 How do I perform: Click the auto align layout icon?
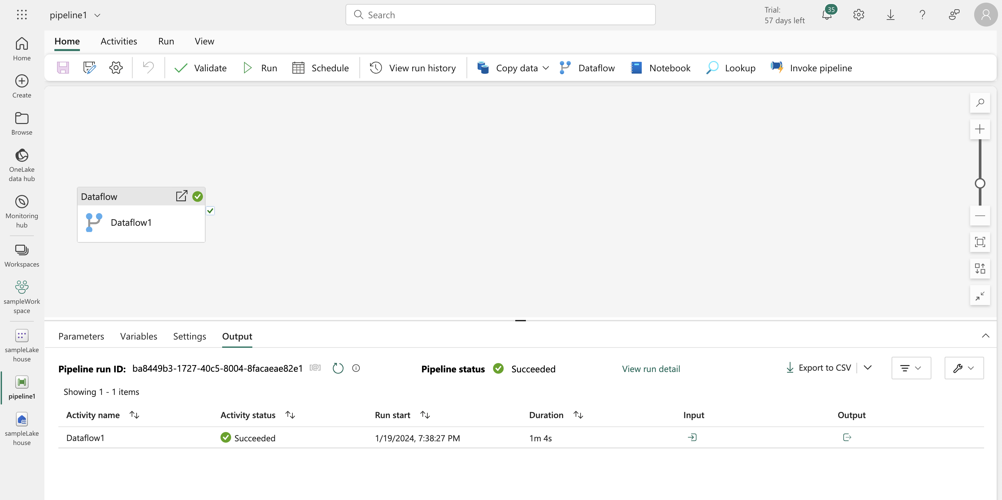[x=980, y=269]
